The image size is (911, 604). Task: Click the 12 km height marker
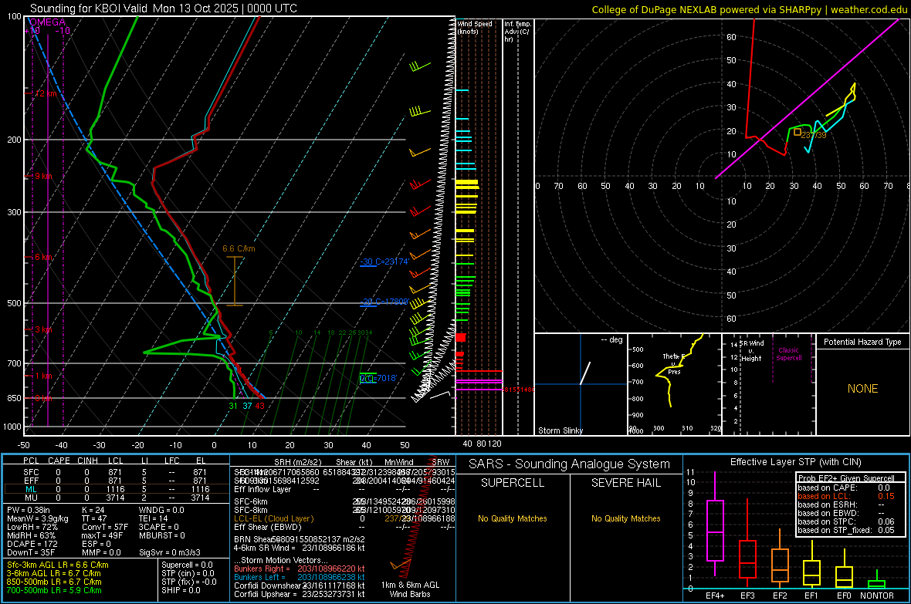pos(46,93)
